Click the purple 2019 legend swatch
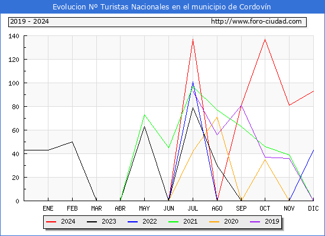325x236 pixels. click(x=255, y=222)
